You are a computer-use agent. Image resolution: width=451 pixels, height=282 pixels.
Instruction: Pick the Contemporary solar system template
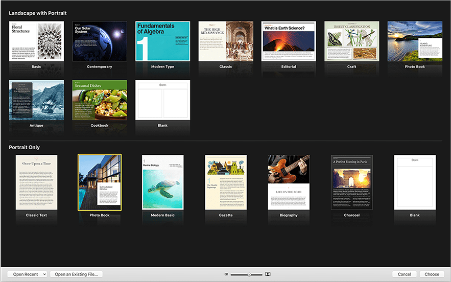point(100,41)
